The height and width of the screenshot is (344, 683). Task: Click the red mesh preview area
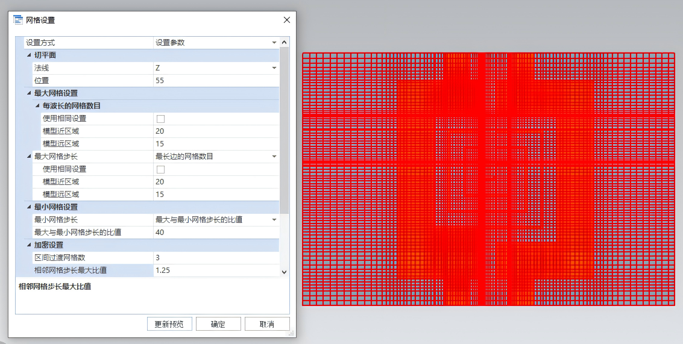click(x=488, y=179)
